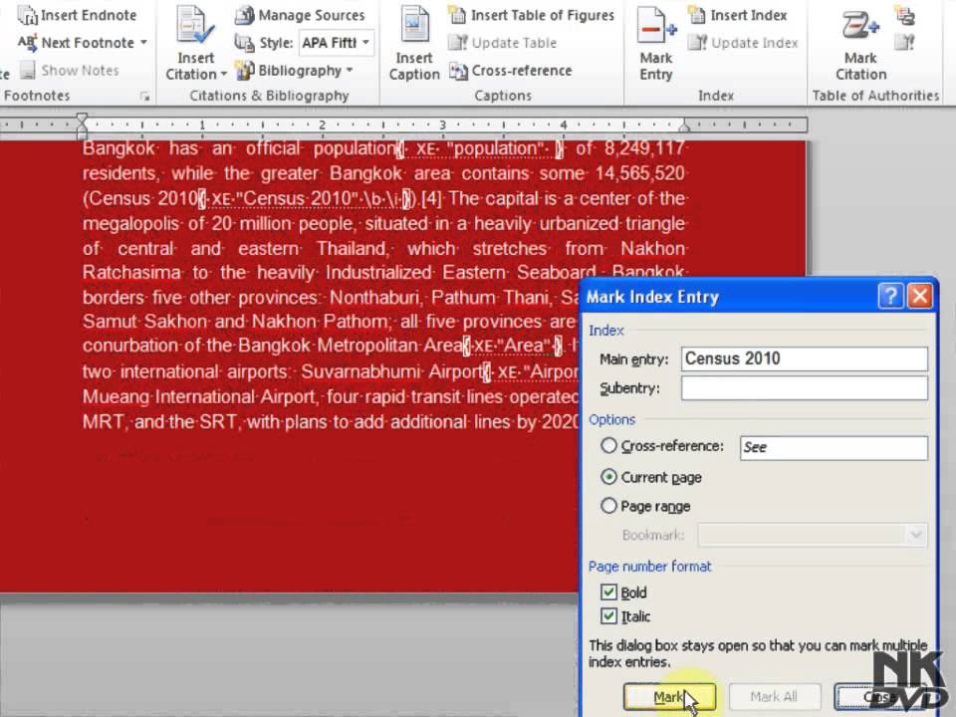Click the XE "Area" field code

pyautogui.click(x=513, y=346)
